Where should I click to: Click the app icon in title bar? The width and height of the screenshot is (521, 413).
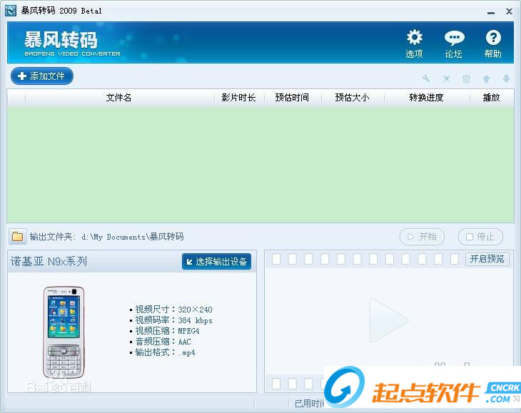click(x=11, y=11)
